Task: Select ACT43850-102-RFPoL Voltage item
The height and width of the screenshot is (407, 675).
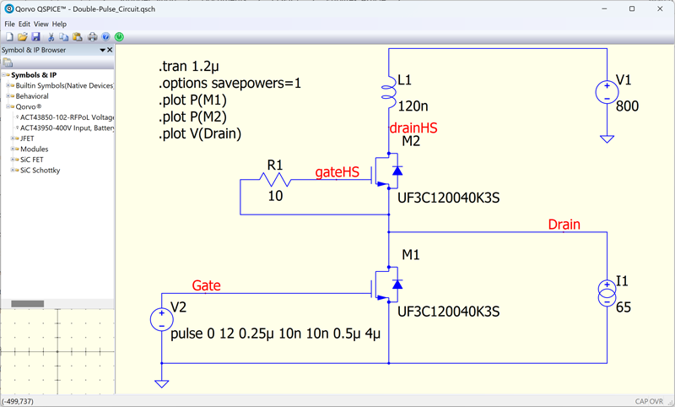Action: [x=67, y=117]
